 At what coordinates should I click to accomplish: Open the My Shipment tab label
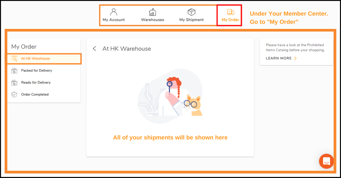click(x=192, y=20)
